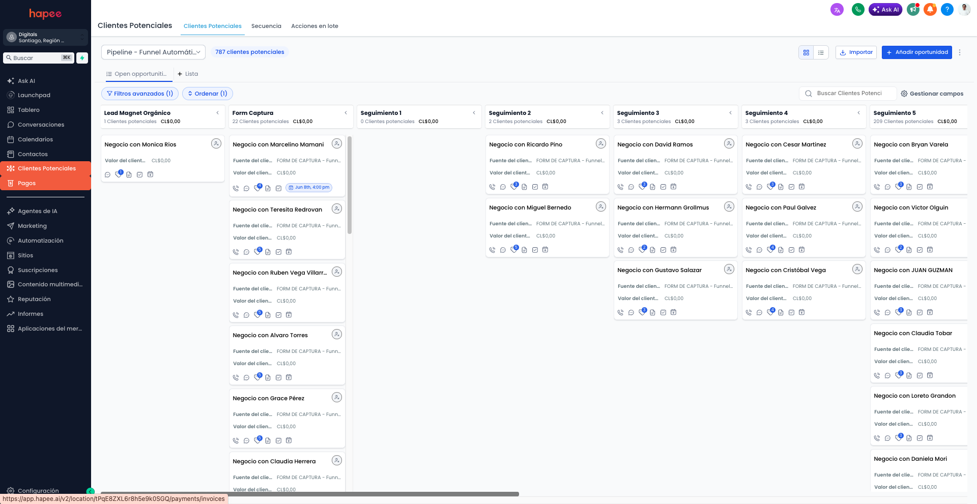Image resolution: width=977 pixels, height=504 pixels.
Task: Collapse the Seguimiento 2 column
Action: click(x=602, y=113)
